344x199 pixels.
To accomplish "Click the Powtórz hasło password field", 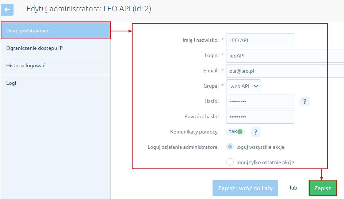I will 260,117.
